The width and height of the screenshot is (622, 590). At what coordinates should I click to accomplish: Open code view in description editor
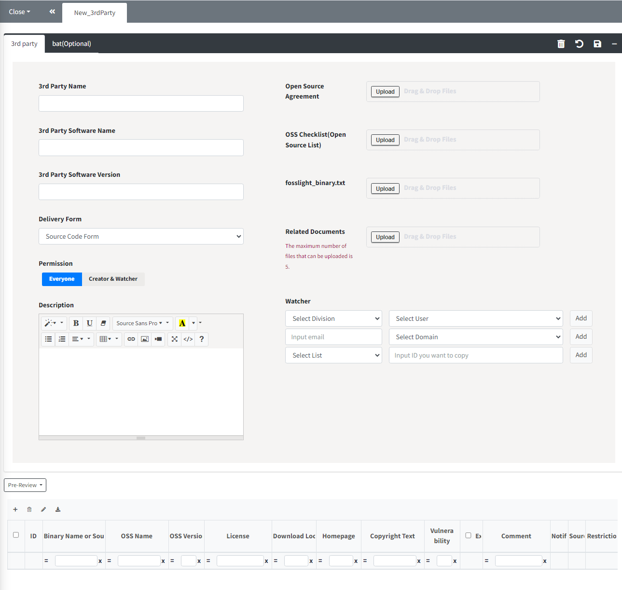(188, 339)
